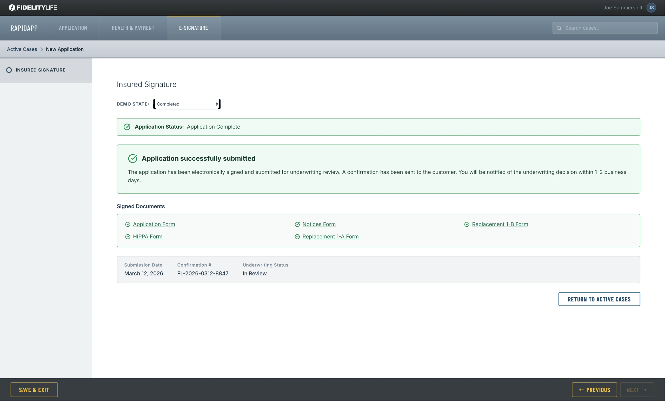This screenshot has height=401, width=665.
Task: Click the New Application breadcrumb text
Action: click(65, 49)
